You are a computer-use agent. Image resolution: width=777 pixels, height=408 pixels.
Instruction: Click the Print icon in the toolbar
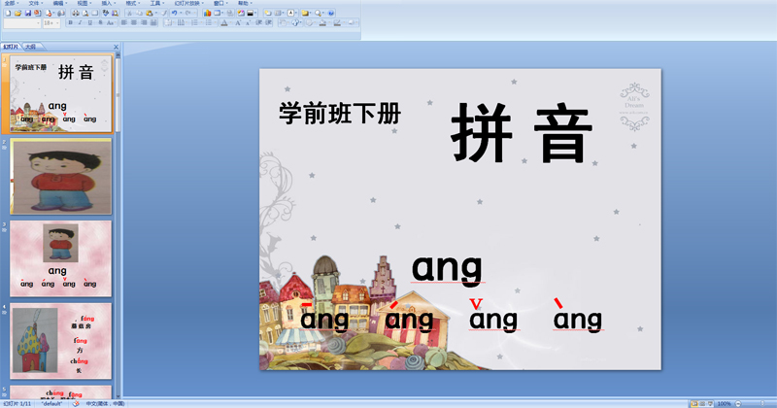tap(76, 13)
